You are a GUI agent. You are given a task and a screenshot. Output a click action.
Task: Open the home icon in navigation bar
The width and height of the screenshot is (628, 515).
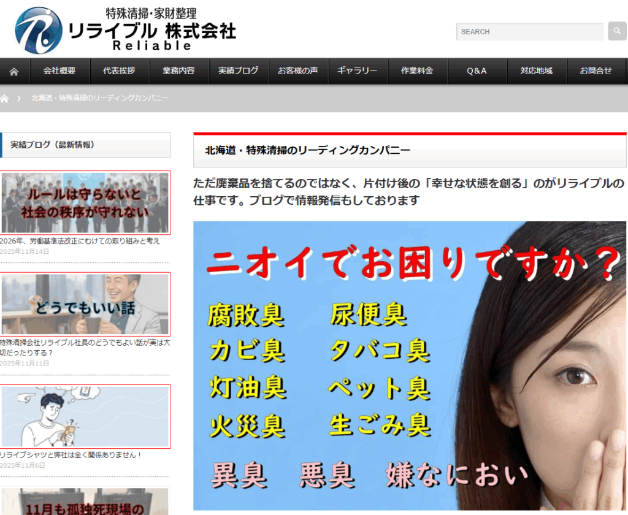tap(13, 71)
